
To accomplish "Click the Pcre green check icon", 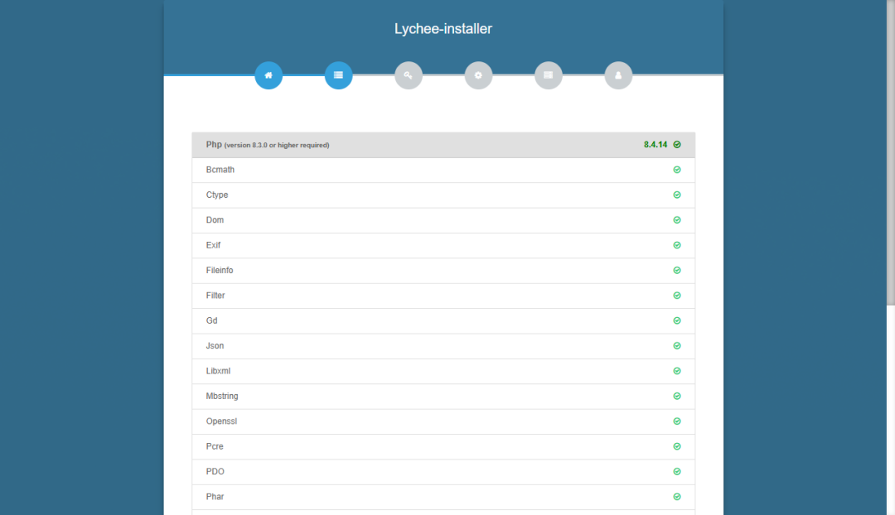I will pyautogui.click(x=677, y=446).
